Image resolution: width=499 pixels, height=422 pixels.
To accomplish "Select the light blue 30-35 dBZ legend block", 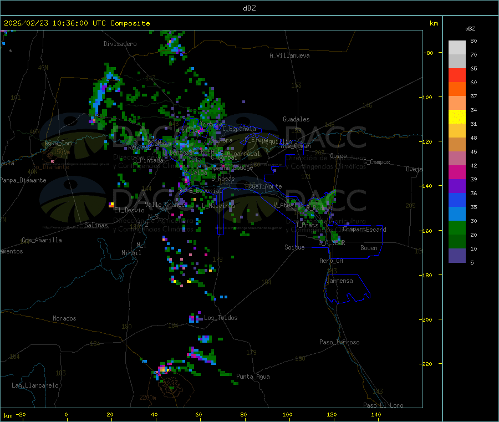I will coord(457,213).
